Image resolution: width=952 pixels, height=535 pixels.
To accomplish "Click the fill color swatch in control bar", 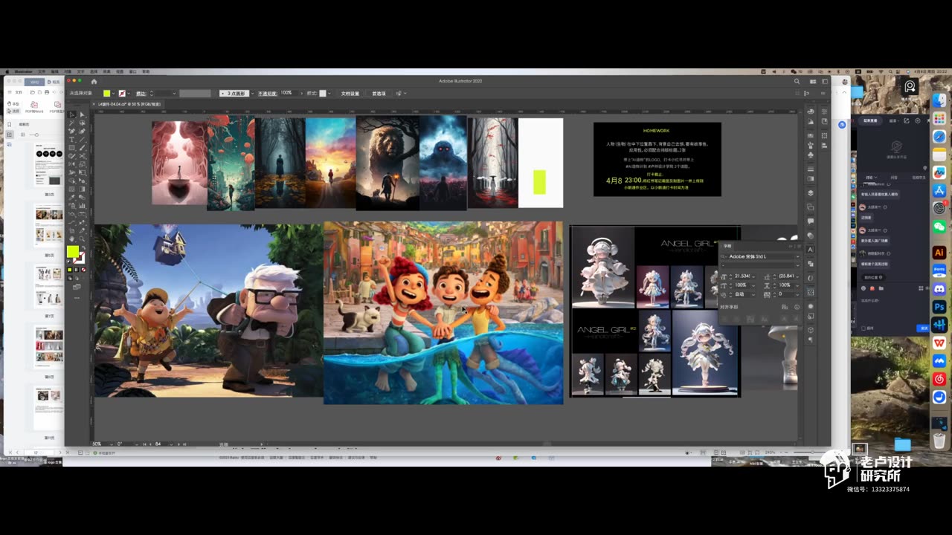I will point(107,94).
